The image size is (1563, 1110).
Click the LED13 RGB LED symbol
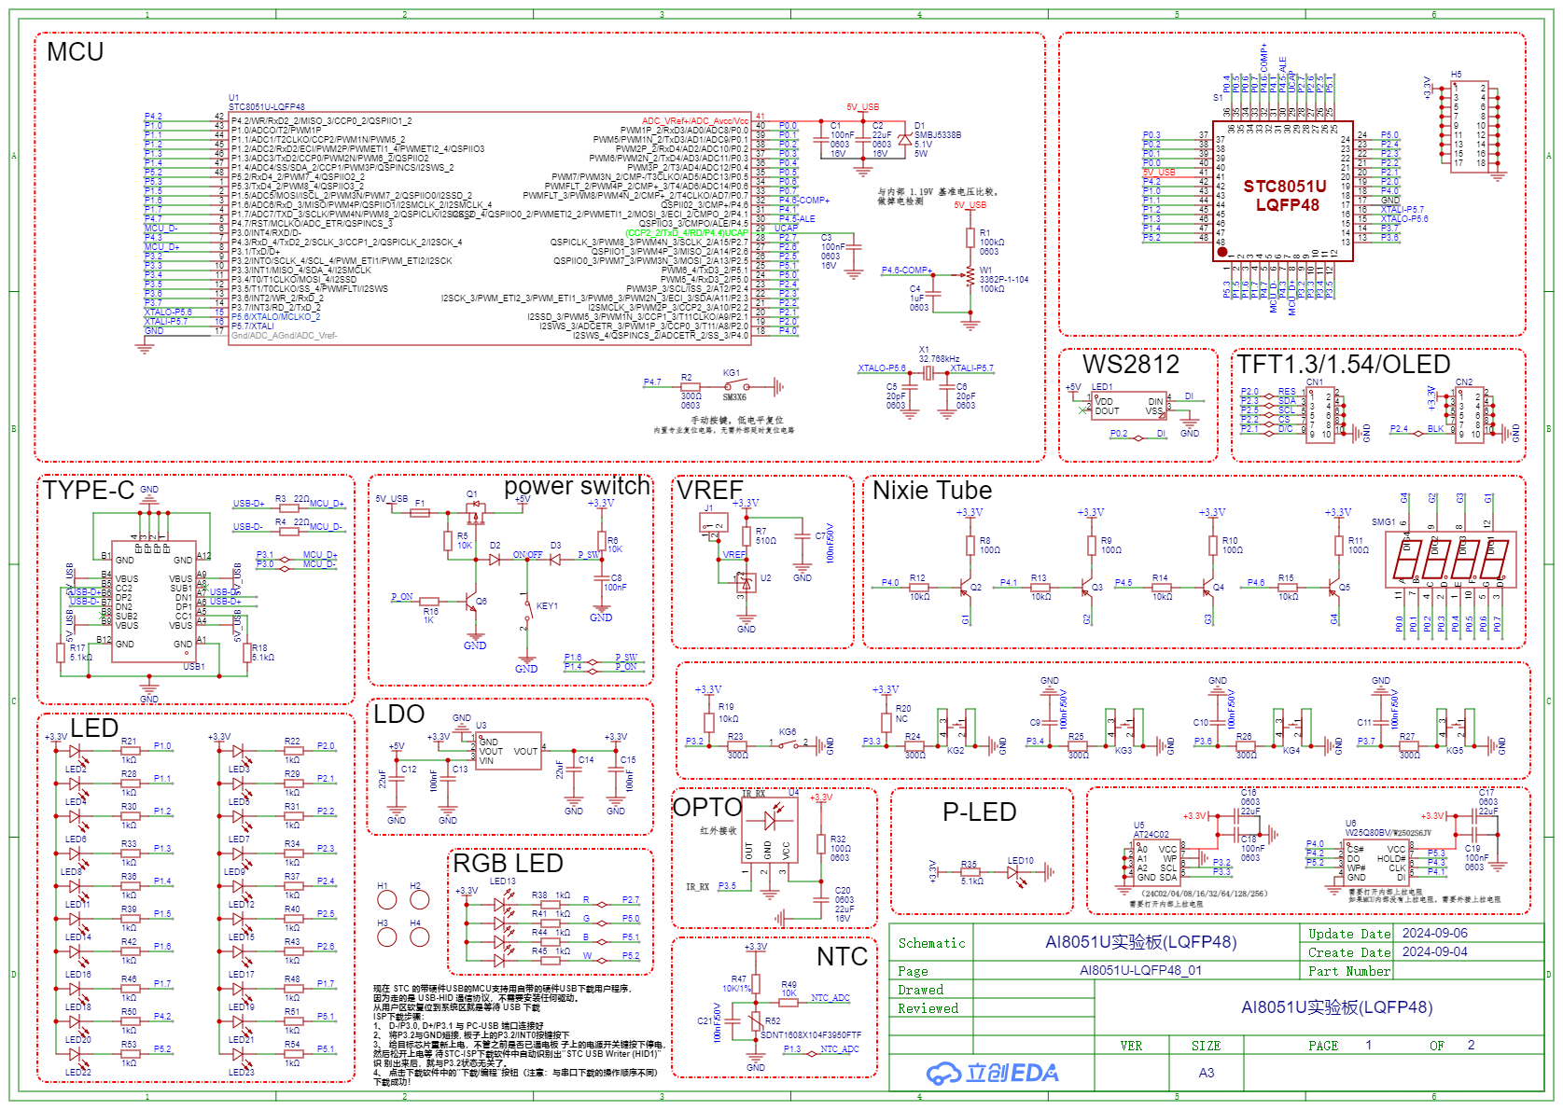pos(505,928)
